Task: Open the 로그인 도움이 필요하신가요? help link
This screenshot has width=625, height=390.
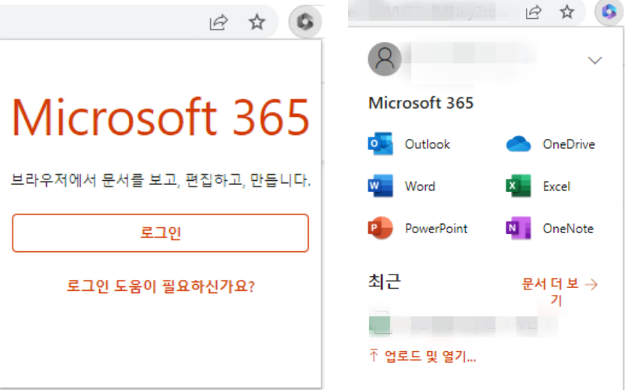Action: tap(160, 286)
